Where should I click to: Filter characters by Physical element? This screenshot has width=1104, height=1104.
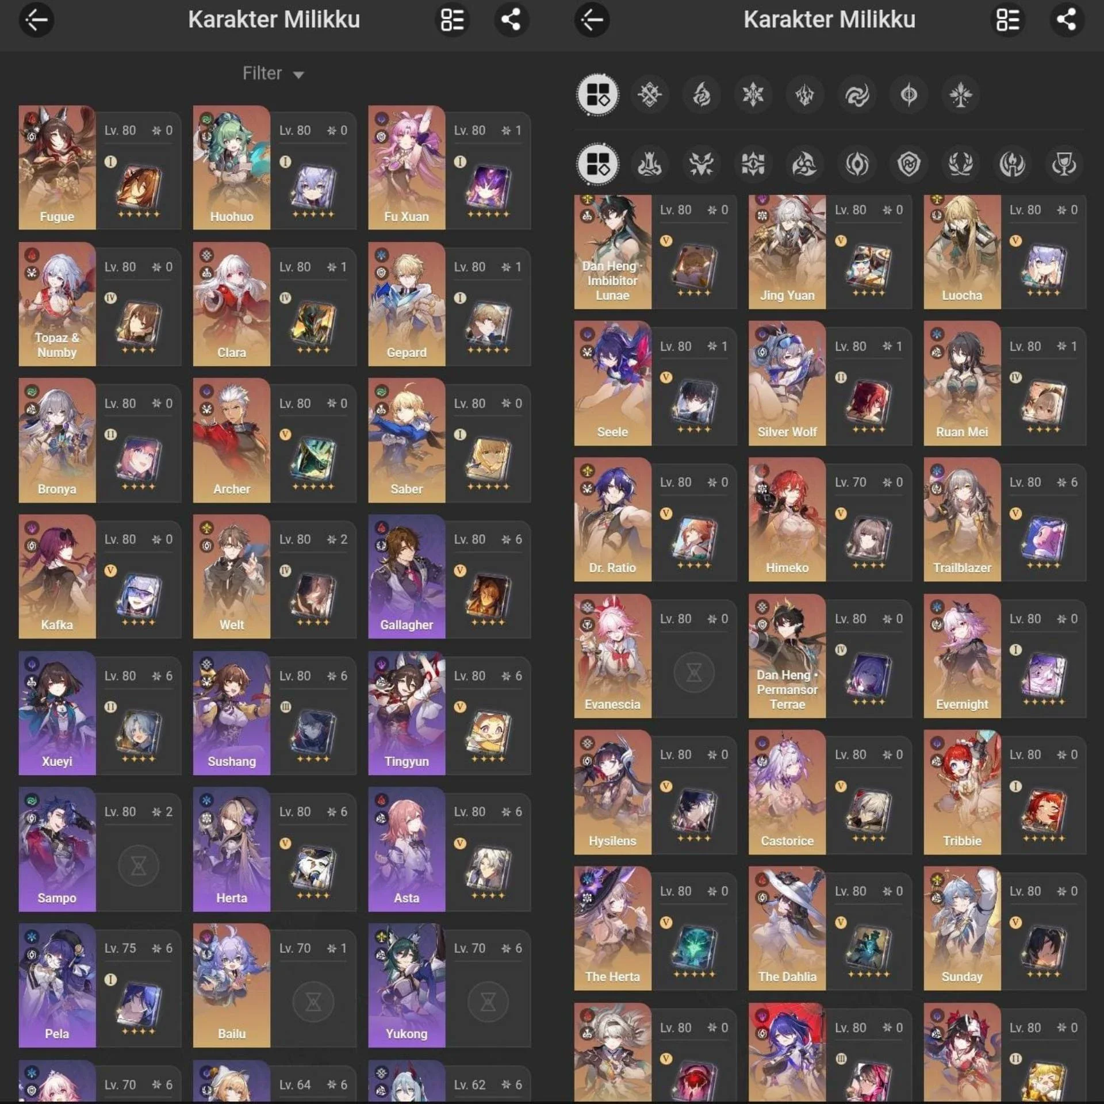pyautogui.click(x=650, y=95)
